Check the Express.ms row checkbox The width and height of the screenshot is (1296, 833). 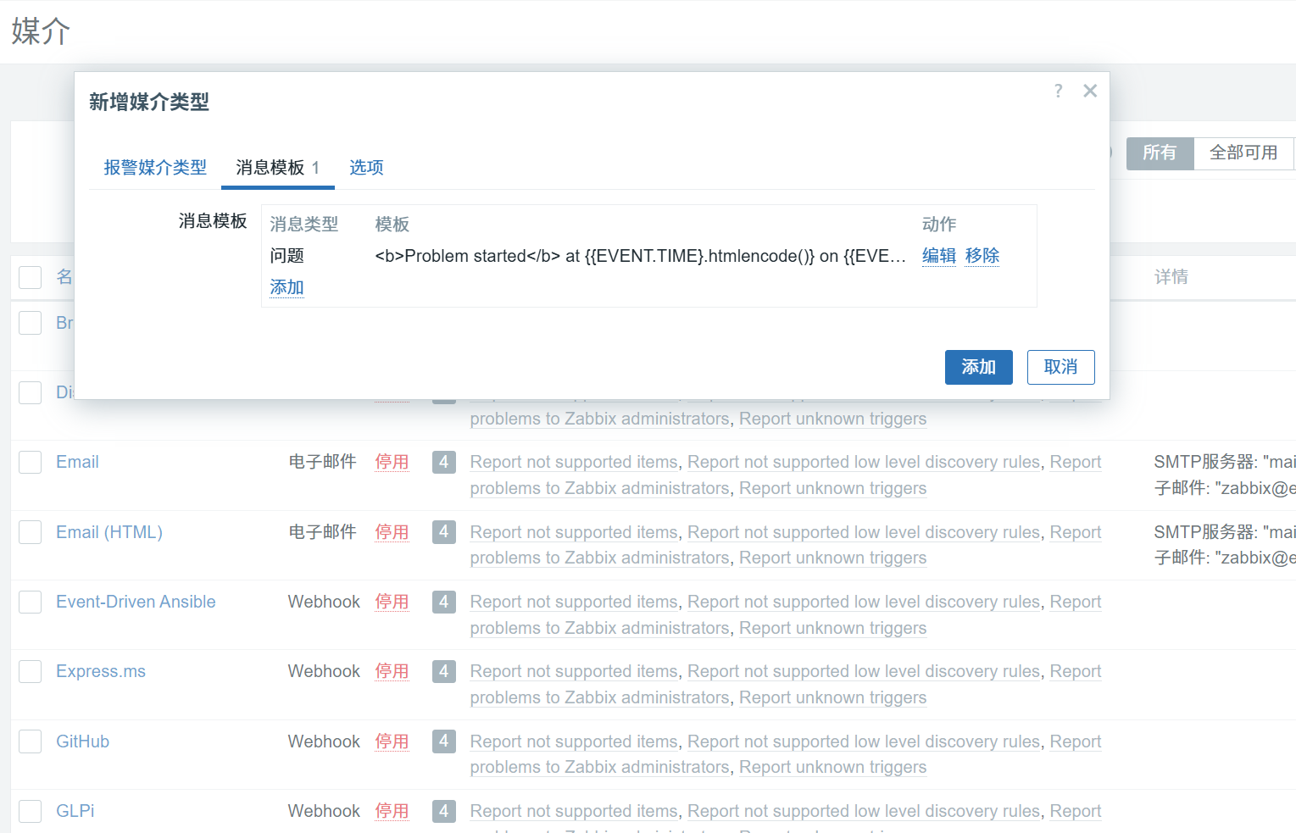coord(31,671)
